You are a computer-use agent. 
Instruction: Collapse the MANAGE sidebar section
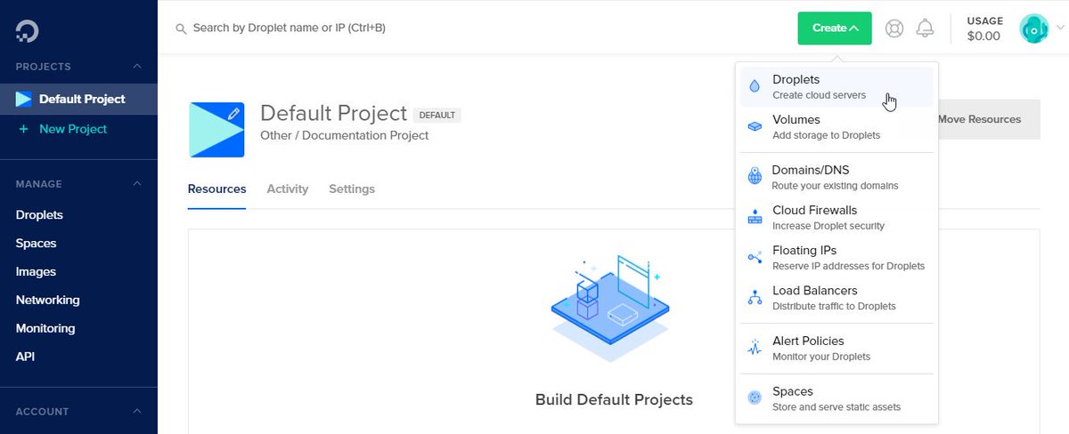136,184
